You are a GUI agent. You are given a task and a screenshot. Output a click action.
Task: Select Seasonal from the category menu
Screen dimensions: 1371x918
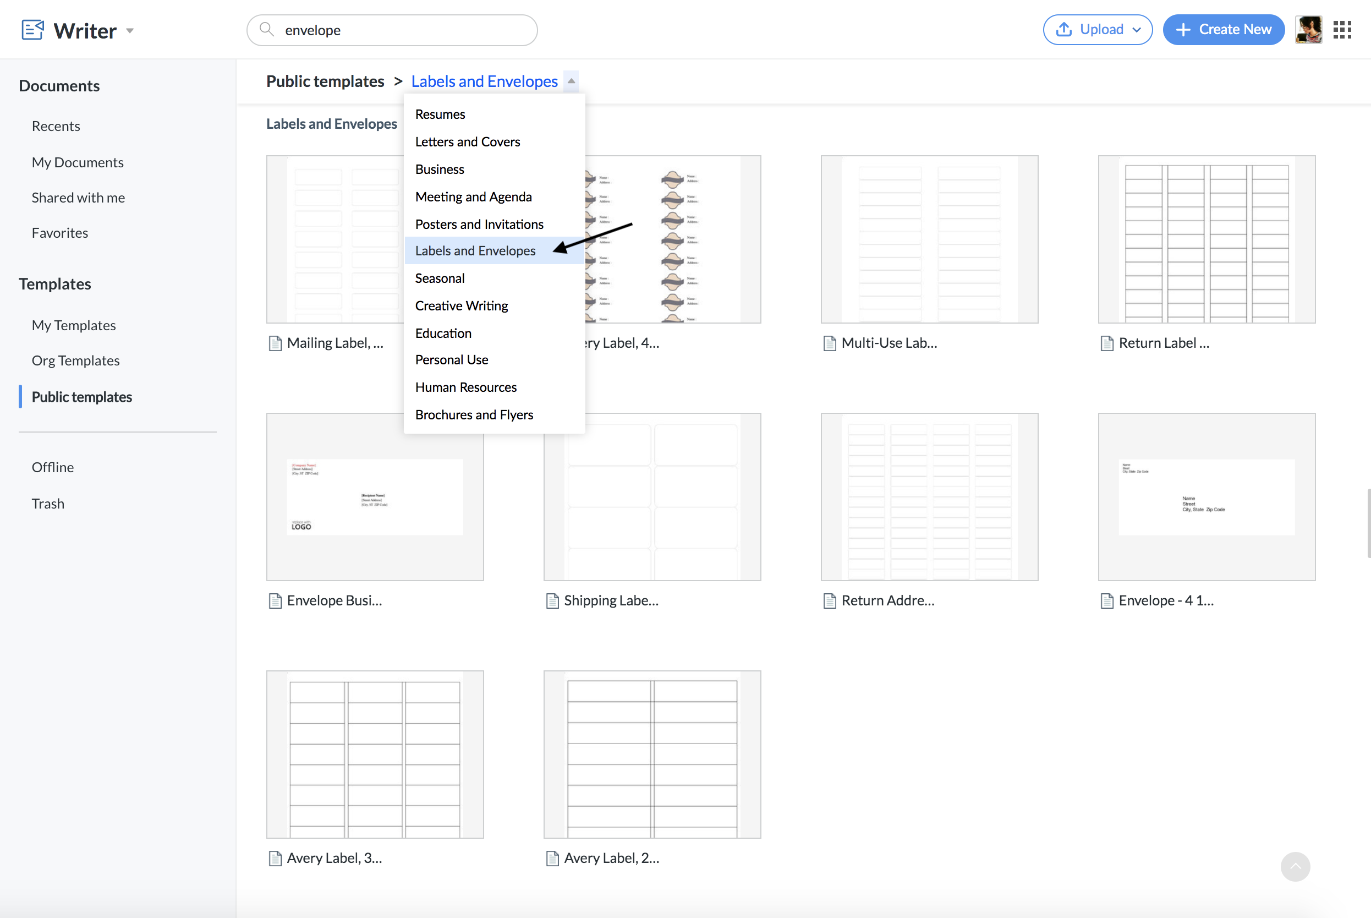point(440,278)
